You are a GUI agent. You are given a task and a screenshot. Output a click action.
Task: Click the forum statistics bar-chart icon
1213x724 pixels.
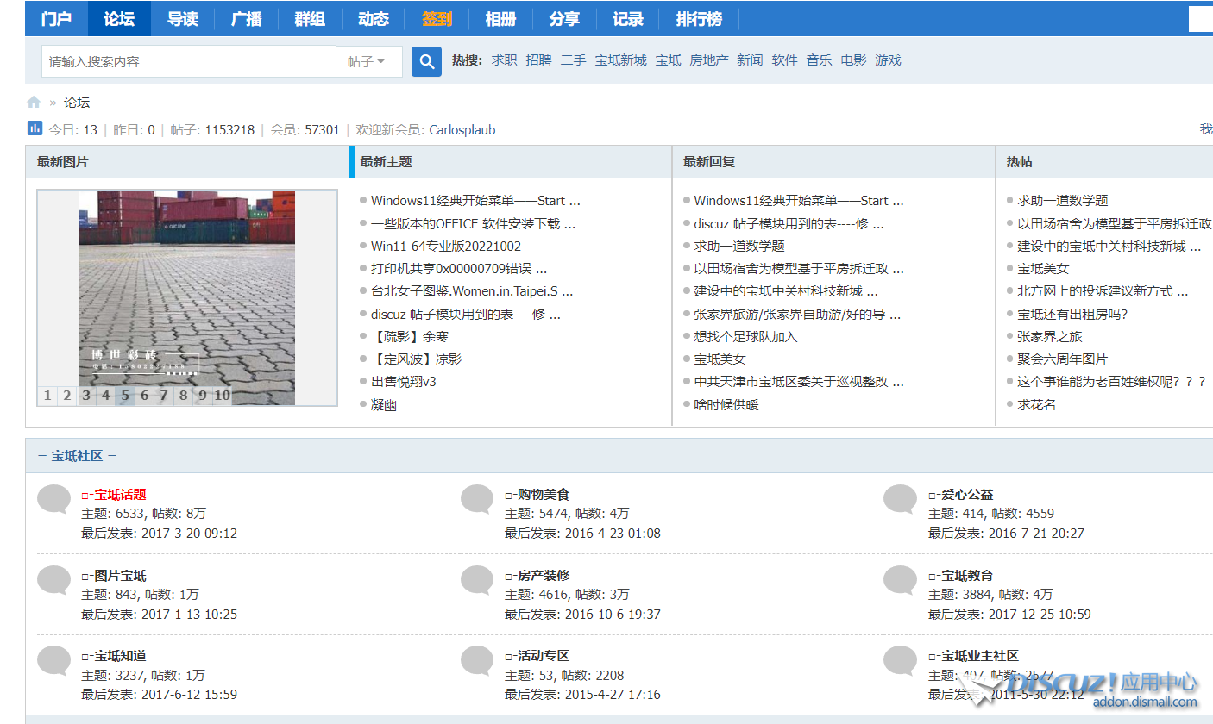[35, 128]
